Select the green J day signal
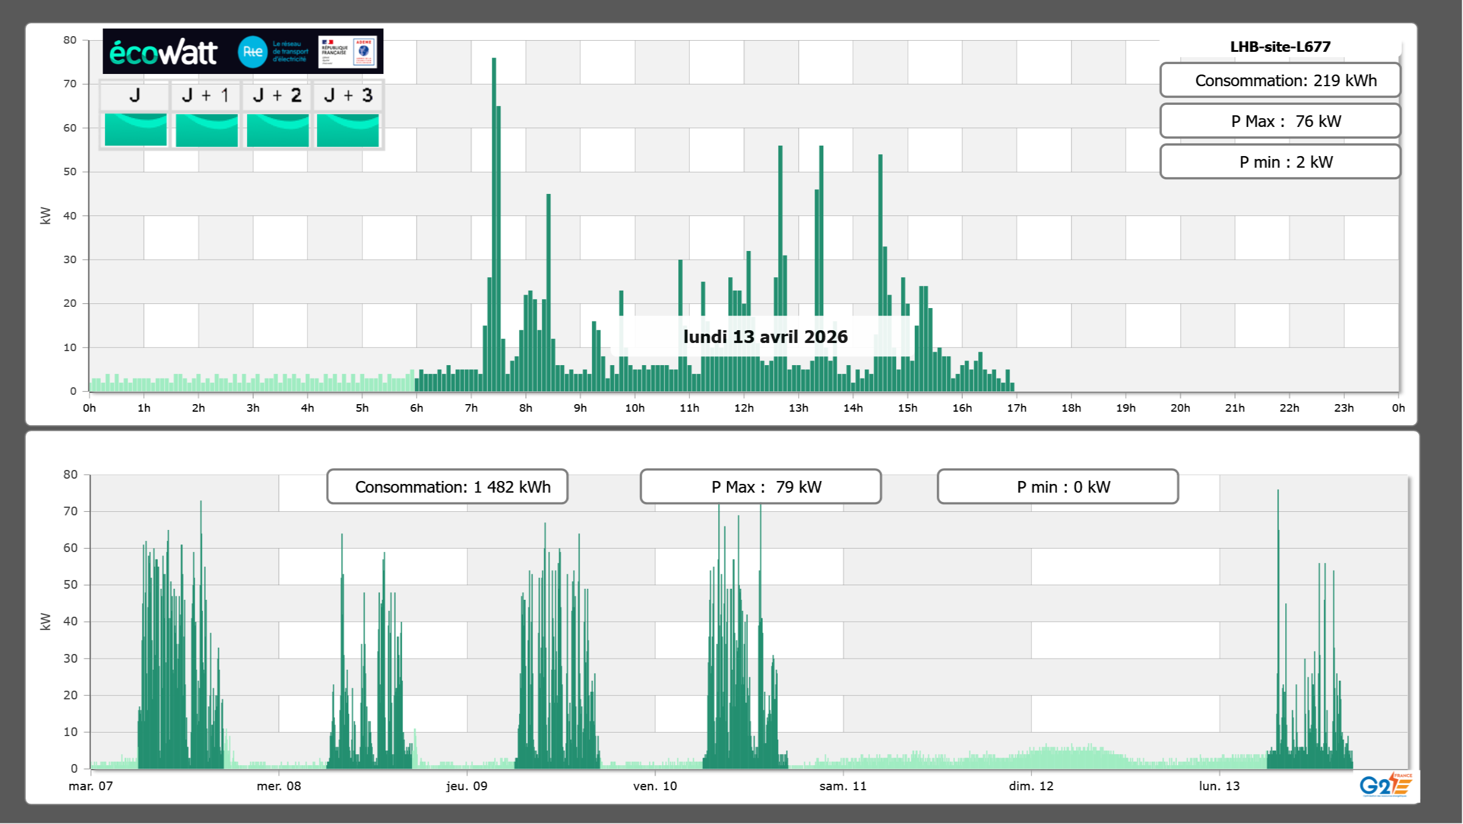The image size is (1463, 824). tap(135, 130)
